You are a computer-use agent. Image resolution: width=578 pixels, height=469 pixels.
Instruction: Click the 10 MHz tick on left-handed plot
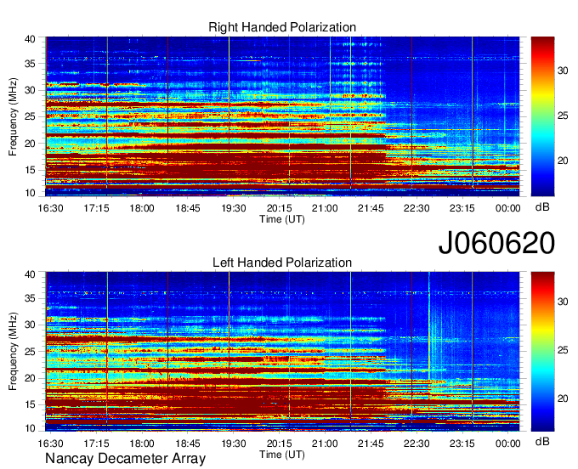30,428
